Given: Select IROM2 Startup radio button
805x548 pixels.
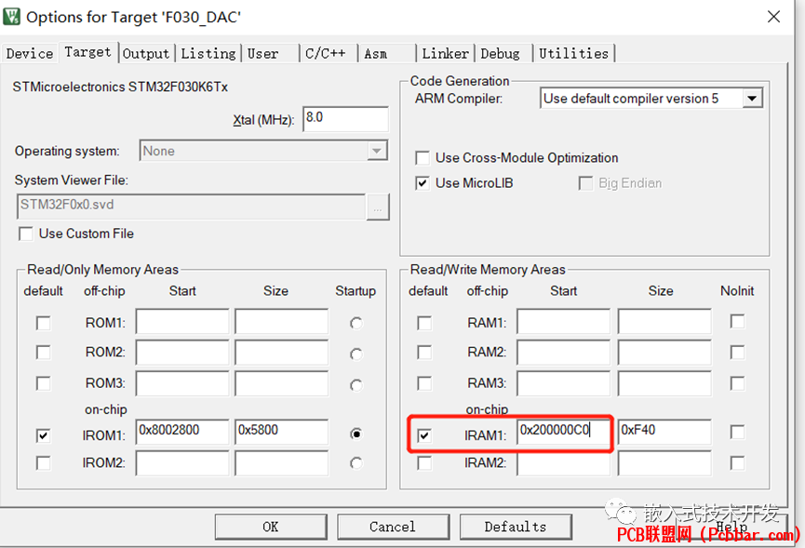Looking at the screenshot, I should 356,463.
